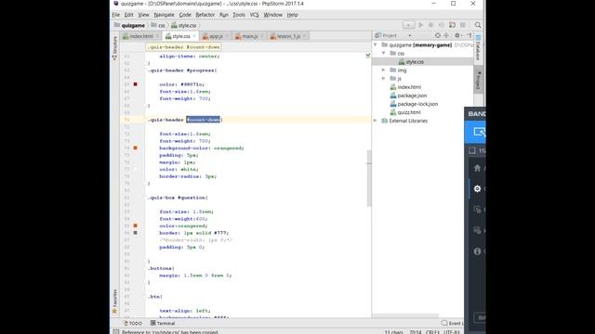This screenshot has height=334, width=595.
Task: Open the Run menu
Action: point(224,15)
